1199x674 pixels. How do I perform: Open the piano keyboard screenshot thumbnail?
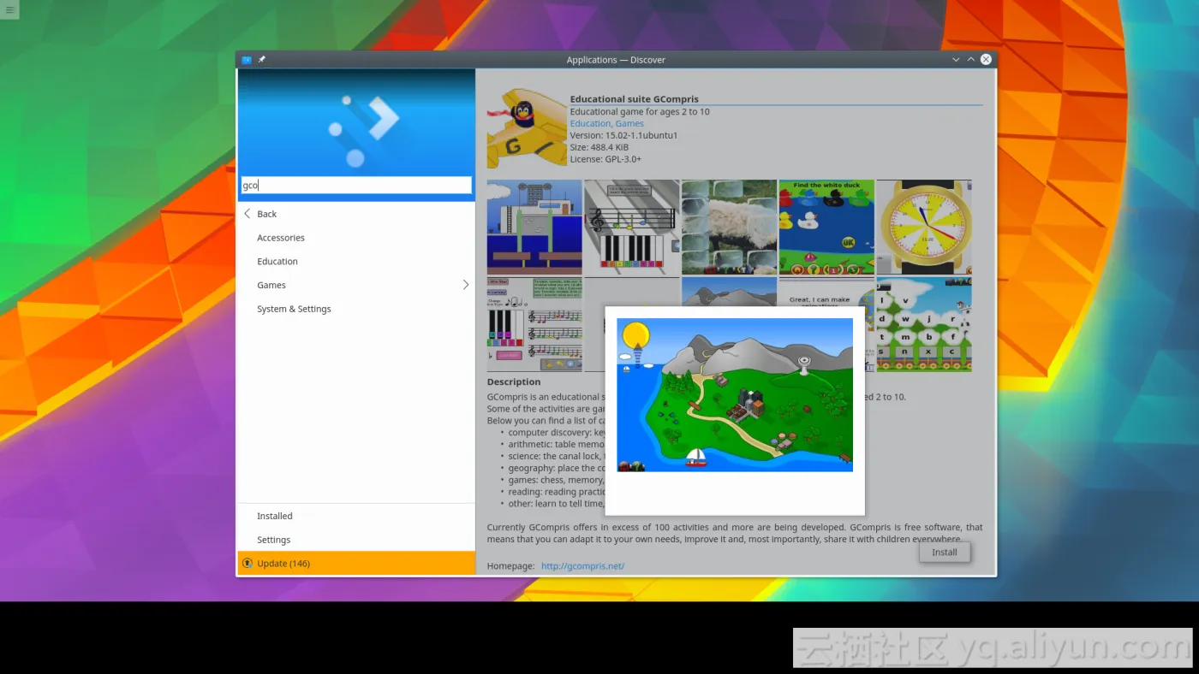tap(631, 228)
